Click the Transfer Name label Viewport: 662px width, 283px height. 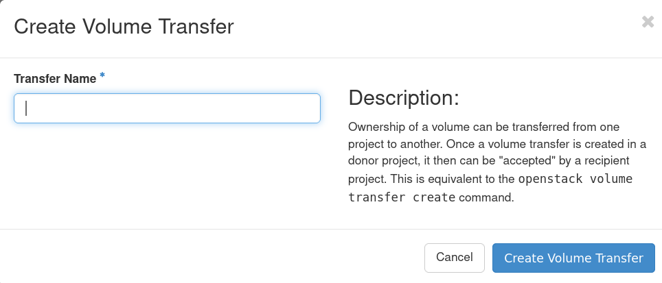click(x=55, y=79)
